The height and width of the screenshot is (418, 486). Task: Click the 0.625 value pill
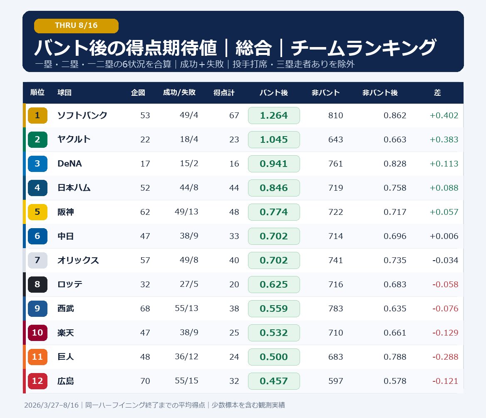(x=274, y=284)
